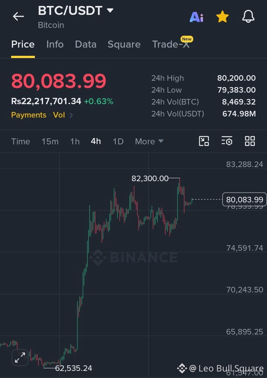267x378 pixels.
Task: Expand the More timeframes dropdown
Action: (x=149, y=141)
